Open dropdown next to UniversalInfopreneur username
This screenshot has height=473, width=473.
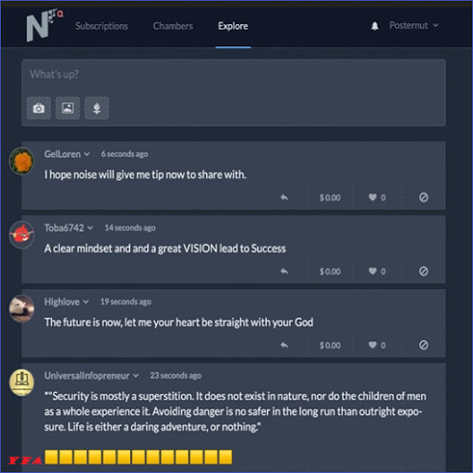[x=136, y=376]
